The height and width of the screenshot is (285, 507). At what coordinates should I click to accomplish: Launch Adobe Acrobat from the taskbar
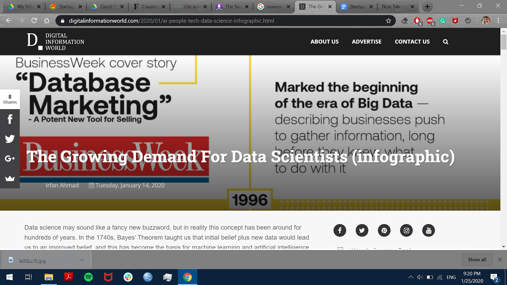[x=68, y=277]
